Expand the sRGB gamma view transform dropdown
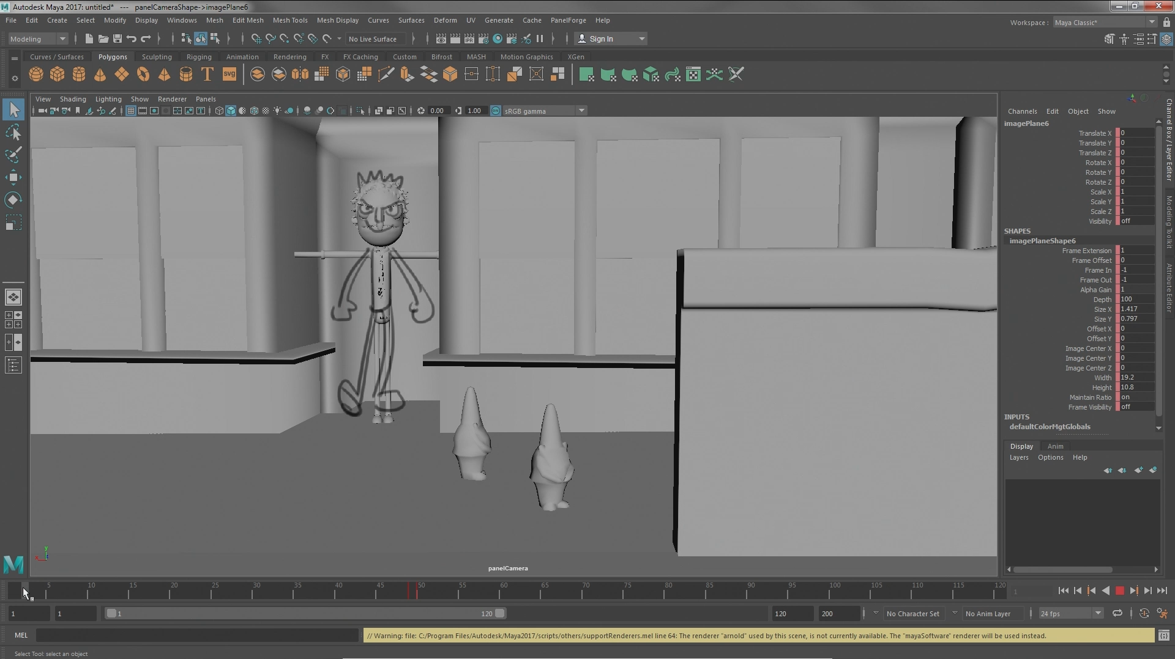 tap(581, 111)
